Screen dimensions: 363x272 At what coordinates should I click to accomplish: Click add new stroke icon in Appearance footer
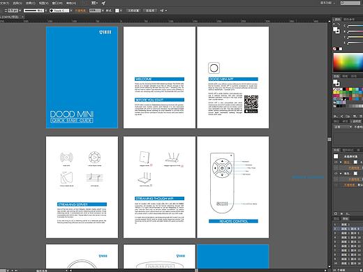(336, 213)
